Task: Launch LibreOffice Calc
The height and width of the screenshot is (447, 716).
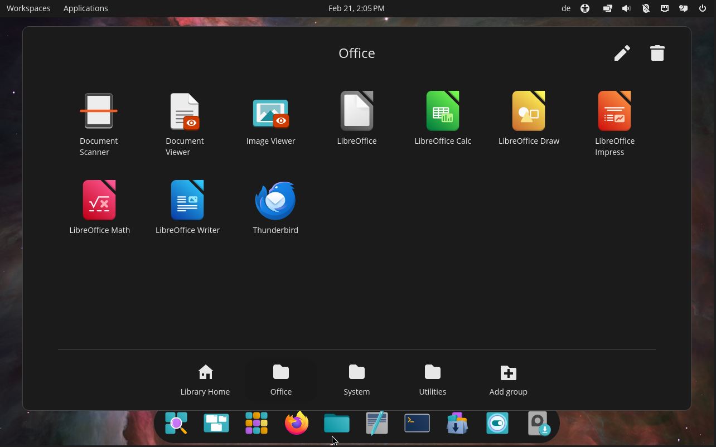Action: tap(443, 118)
